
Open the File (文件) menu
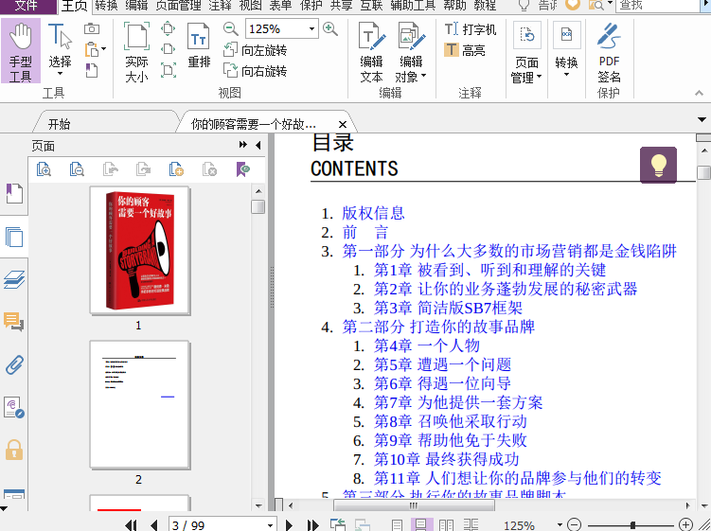(x=27, y=6)
